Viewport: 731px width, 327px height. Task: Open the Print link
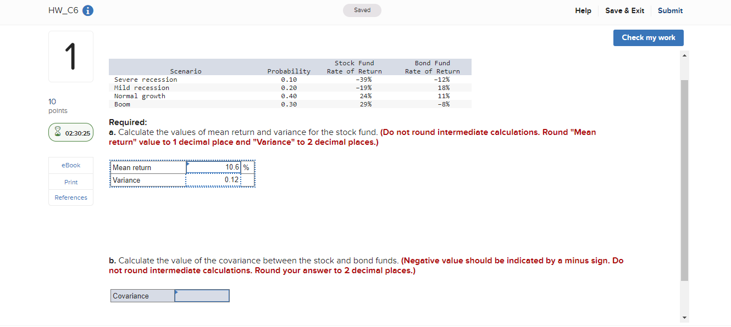(70, 182)
